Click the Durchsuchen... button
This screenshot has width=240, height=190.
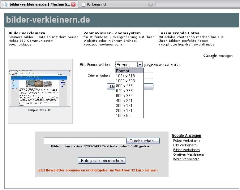coord(143,141)
